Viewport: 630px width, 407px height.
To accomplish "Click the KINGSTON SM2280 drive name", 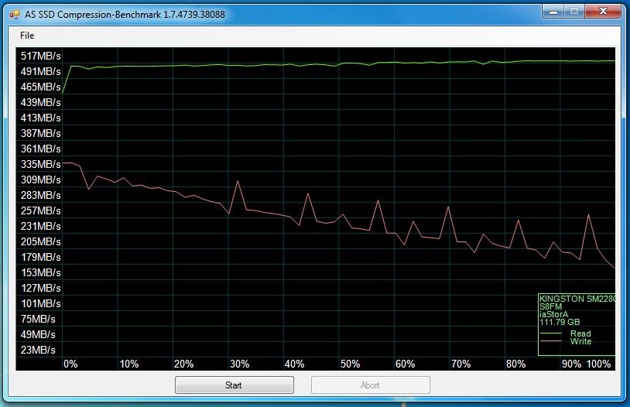I will 577,299.
